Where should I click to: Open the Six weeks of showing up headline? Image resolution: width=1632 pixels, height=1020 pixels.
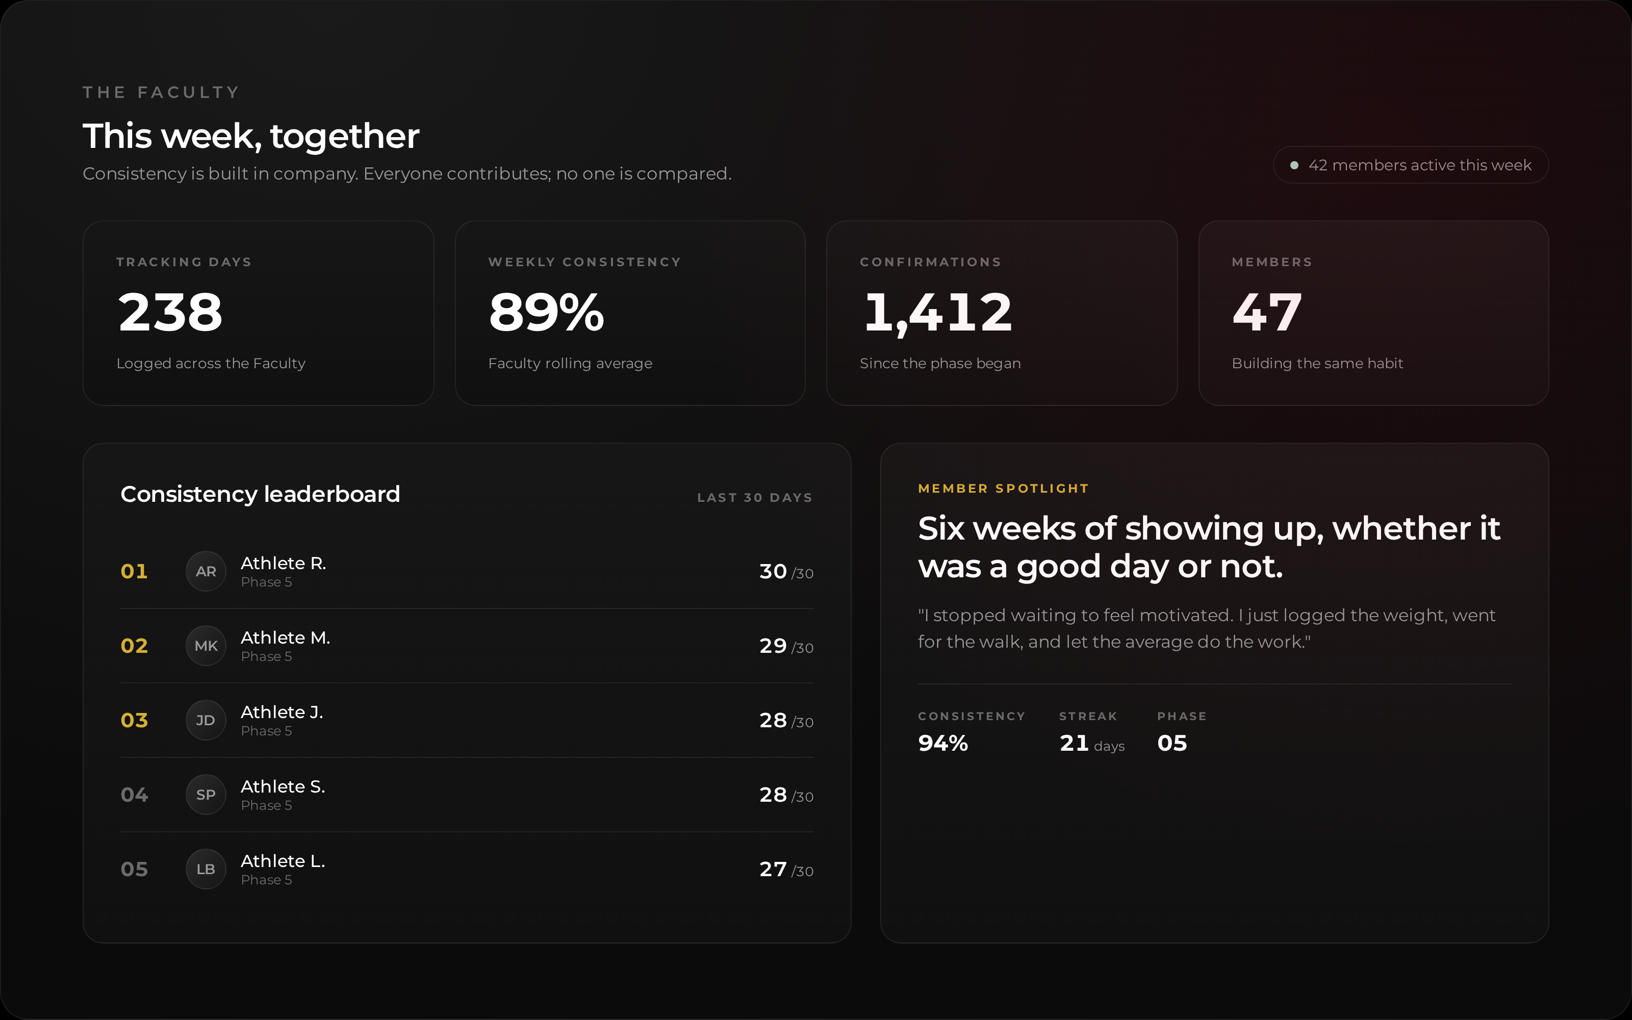pos(1209,547)
